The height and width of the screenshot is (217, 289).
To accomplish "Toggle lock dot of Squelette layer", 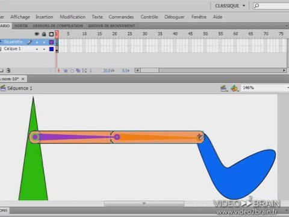I will click(44, 42).
